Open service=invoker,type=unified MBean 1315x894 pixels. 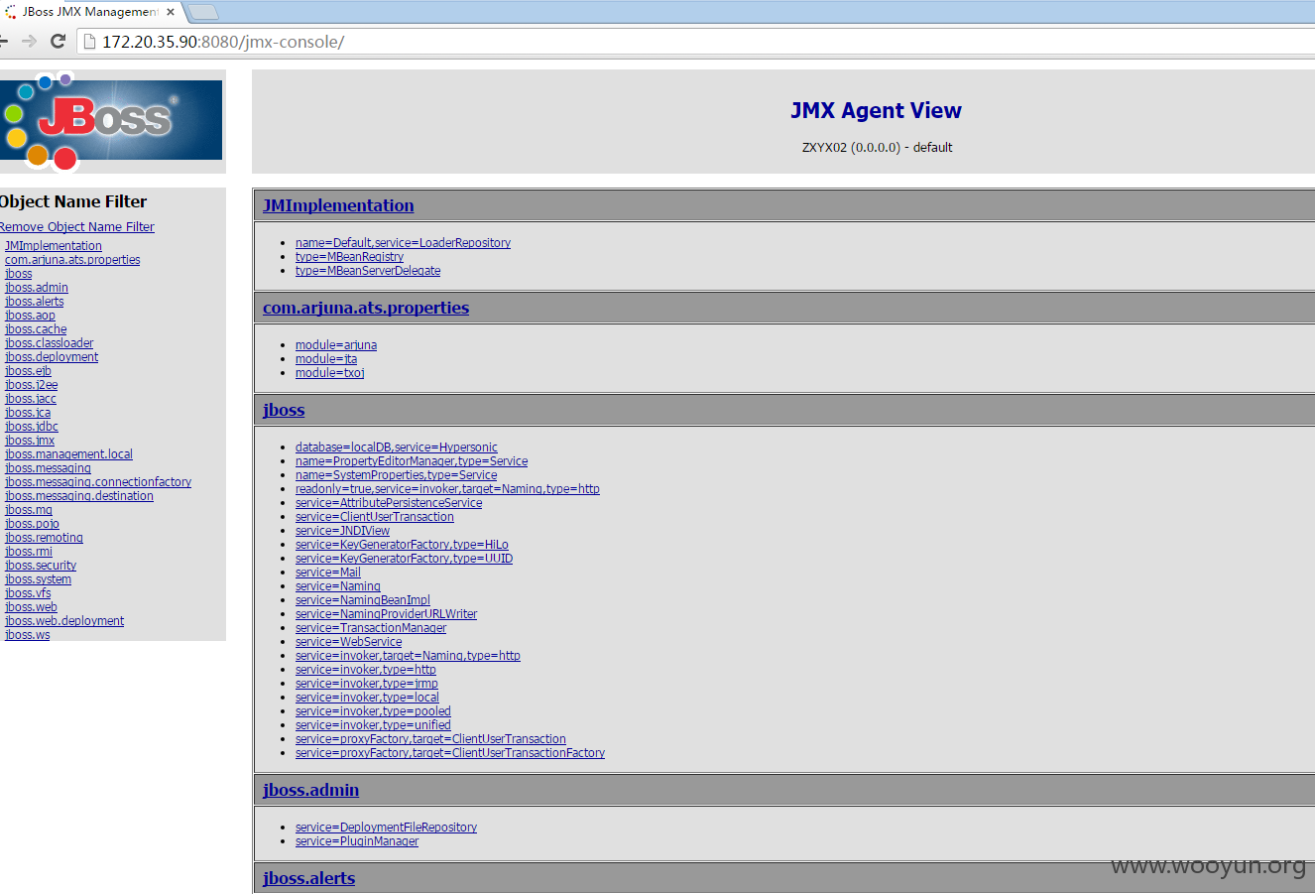373,725
